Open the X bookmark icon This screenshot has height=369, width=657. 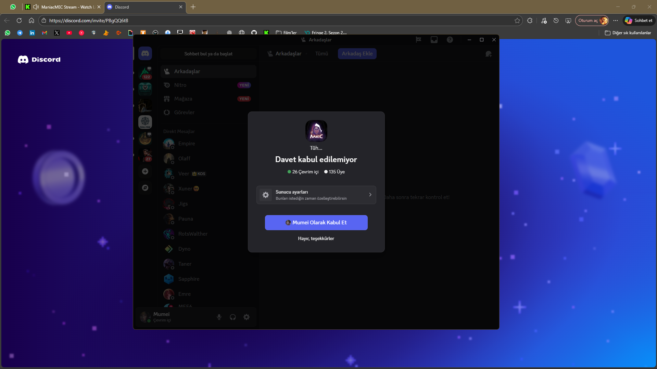click(57, 33)
